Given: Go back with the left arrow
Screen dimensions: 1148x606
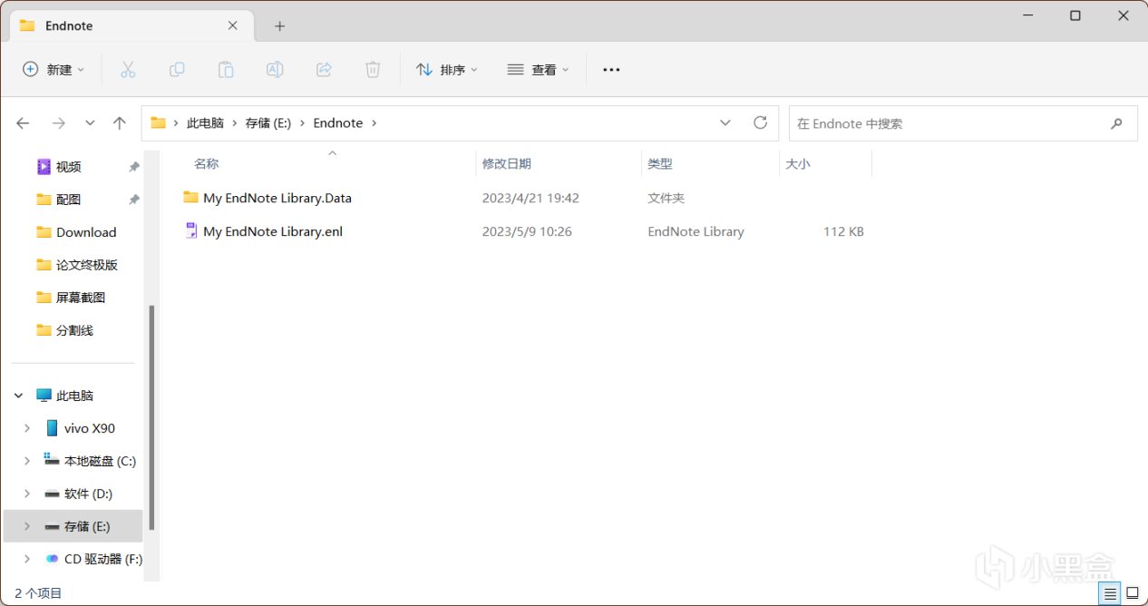Looking at the screenshot, I should (x=24, y=123).
